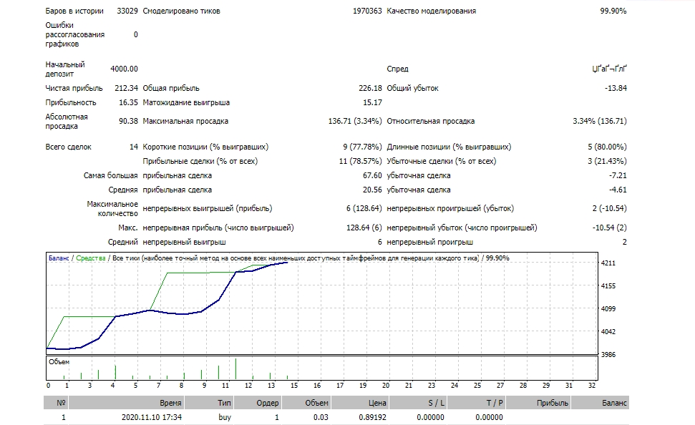Click the chart axis label 4099
The width and height of the screenshot is (695, 425).
point(608,309)
